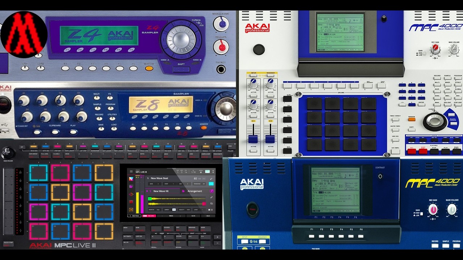
Task: Click the pencil edit icon beside New Wave Beat
Action: pyautogui.click(x=211, y=179)
